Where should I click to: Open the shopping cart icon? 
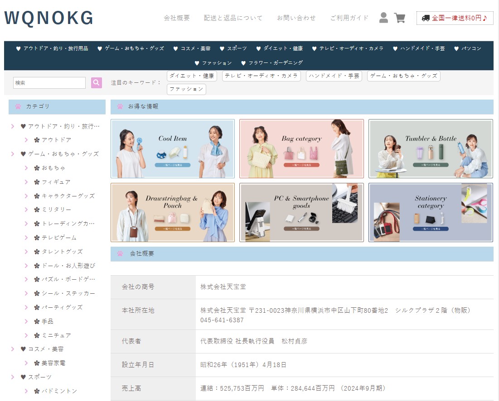coord(399,18)
